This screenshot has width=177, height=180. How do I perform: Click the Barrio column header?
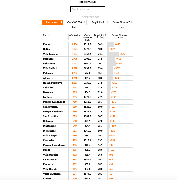[x=47, y=35]
